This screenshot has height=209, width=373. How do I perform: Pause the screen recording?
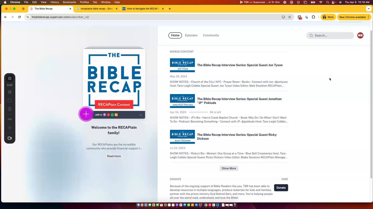[x=10, y=92]
